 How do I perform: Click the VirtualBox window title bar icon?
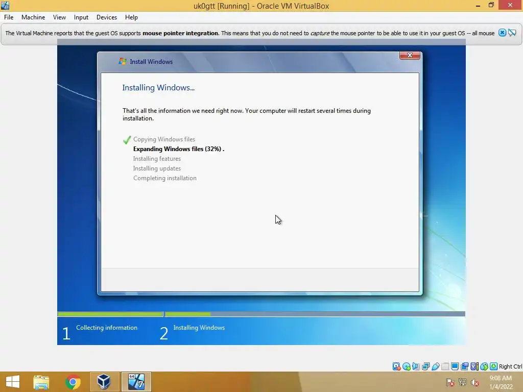point(5,5)
